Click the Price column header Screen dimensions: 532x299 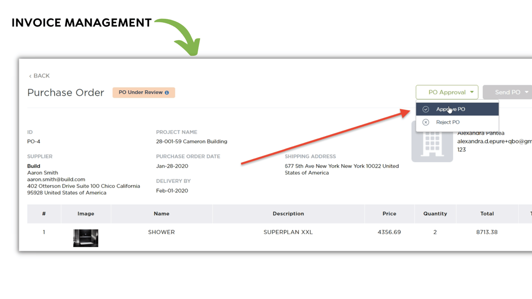(389, 214)
